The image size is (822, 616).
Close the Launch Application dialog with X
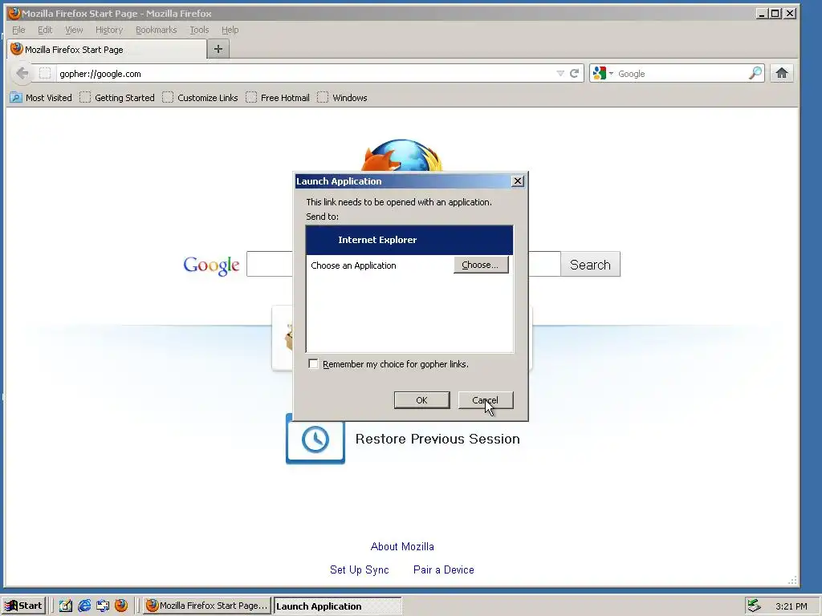coord(518,180)
